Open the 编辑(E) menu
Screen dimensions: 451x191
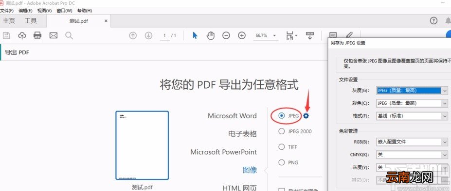[x=25, y=11]
